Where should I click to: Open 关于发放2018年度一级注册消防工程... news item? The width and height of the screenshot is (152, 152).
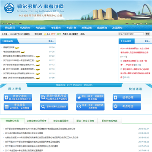(x=19, y=60)
